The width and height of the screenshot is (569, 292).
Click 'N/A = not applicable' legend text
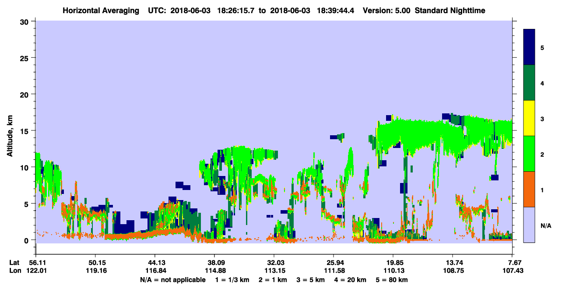(172, 280)
